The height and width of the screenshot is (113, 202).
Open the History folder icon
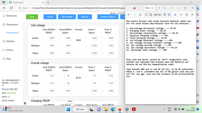pos(4,50)
